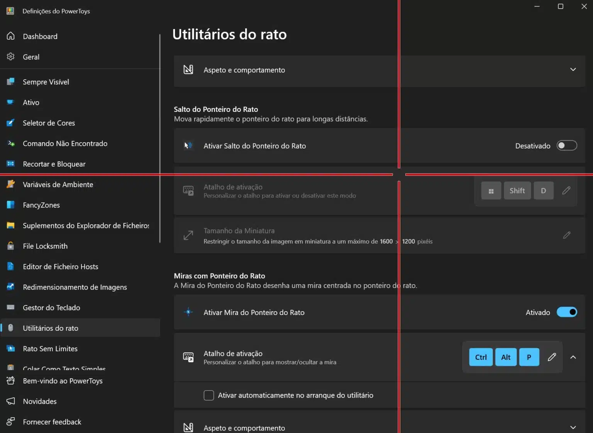Maximize the PowerToys settings window
The image size is (593, 433).
[561, 6]
